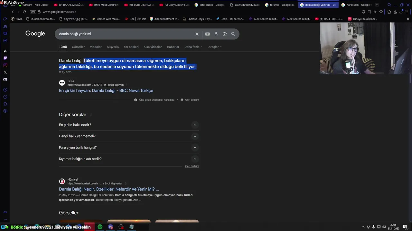
Task: Open X (Twitter) in the sidebar
Action: 5,72
